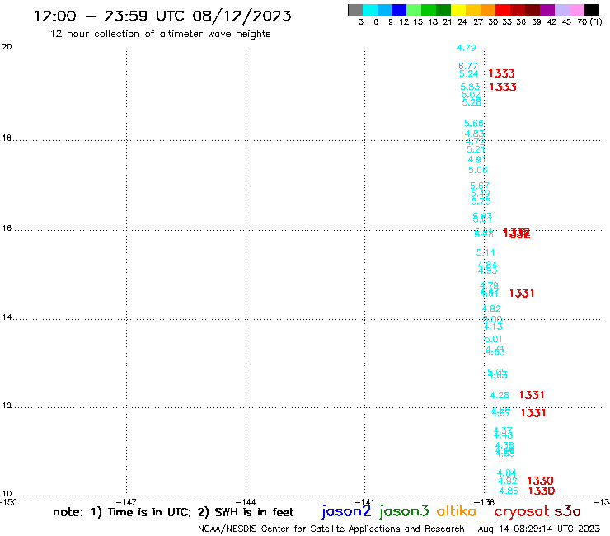Viewport: 610px width, 536px height.
Task: Click the title '12:00 – 23:59 UTC 08/12/2023'
Action: pyautogui.click(x=162, y=16)
